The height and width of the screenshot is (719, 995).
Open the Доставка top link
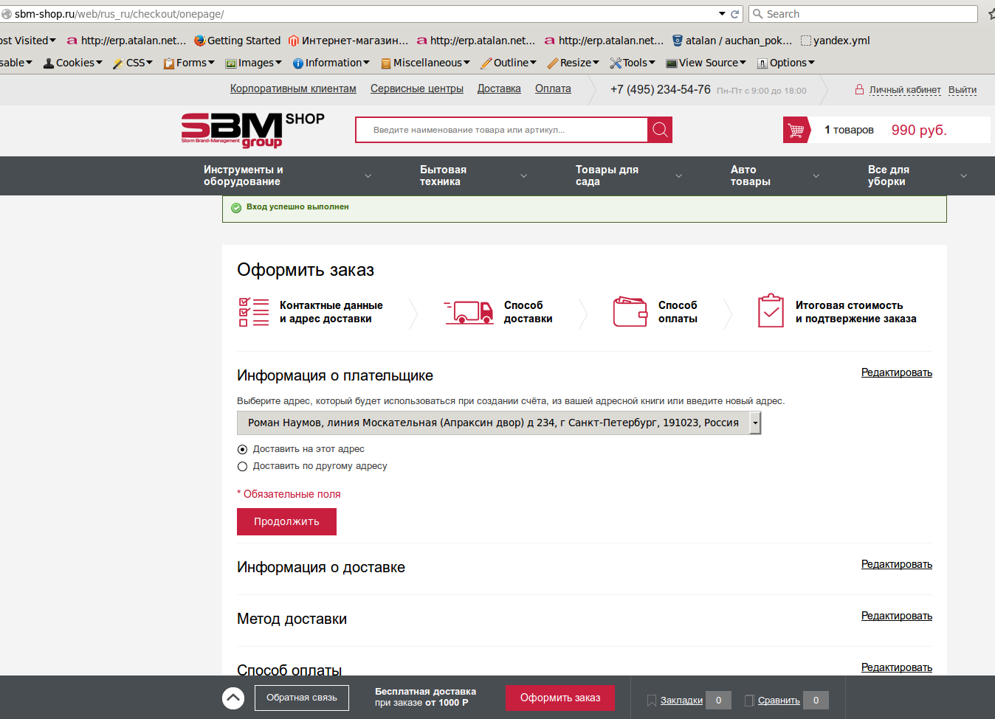pyautogui.click(x=499, y=88)
